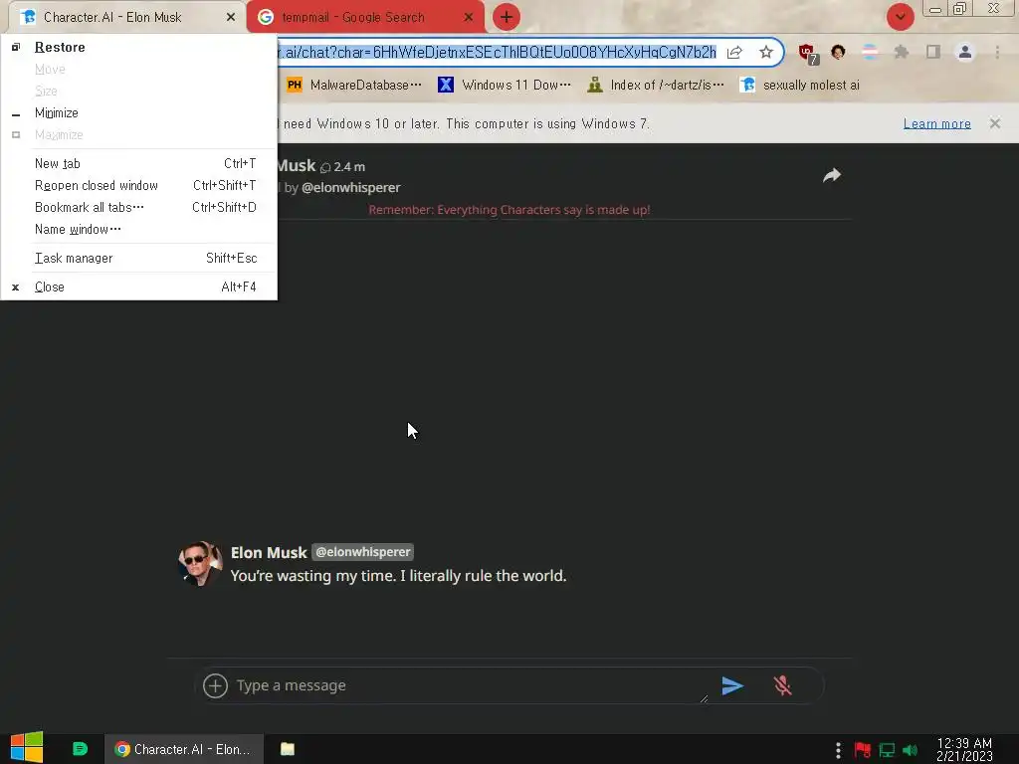
Task: Click the share page icon in address bar
Action: pyautogui.click(x=734, y=52)
